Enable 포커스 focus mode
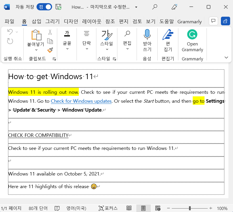The height and width of the screenshot is (212, 233). coord(108,208)
